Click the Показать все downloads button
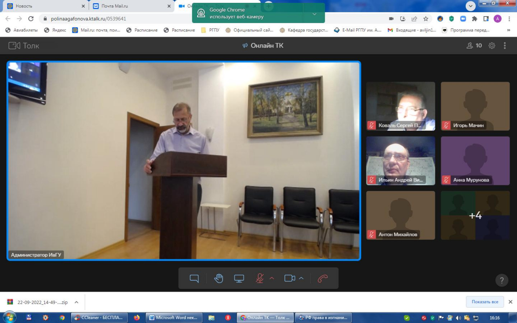This screenshot has height=323, width=517. point(485,302)
